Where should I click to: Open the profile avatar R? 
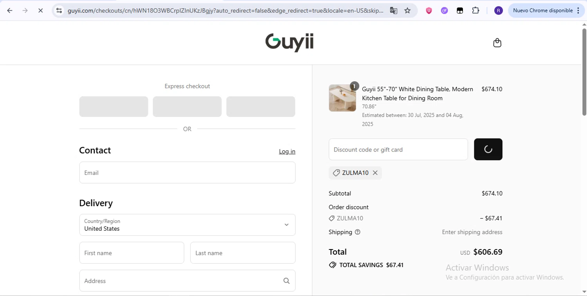tap(498, 11)
